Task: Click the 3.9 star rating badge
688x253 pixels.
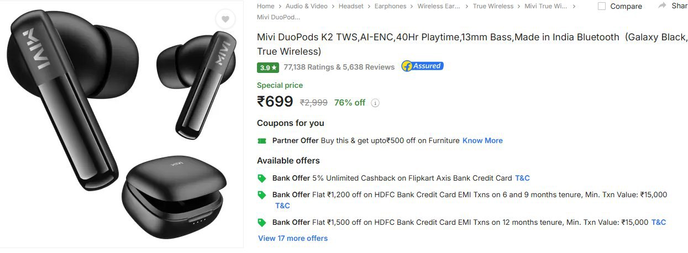Action: pyautogui.click(x=268, y=67)
